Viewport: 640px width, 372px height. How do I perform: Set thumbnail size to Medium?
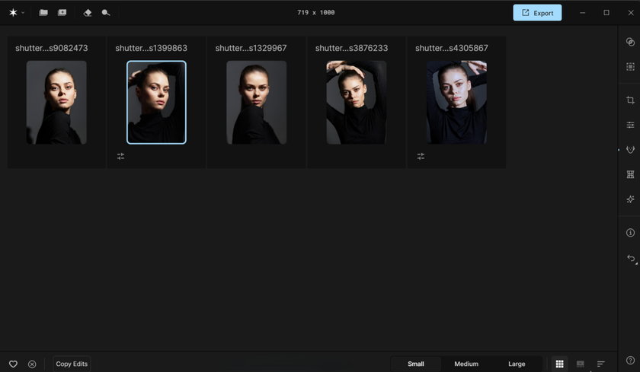point(466,364)
